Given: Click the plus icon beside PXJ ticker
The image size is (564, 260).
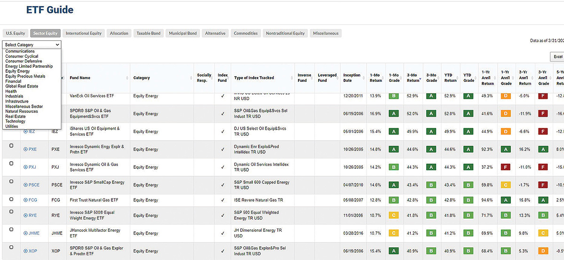Looking at the screenshot, I should (25, 167).
